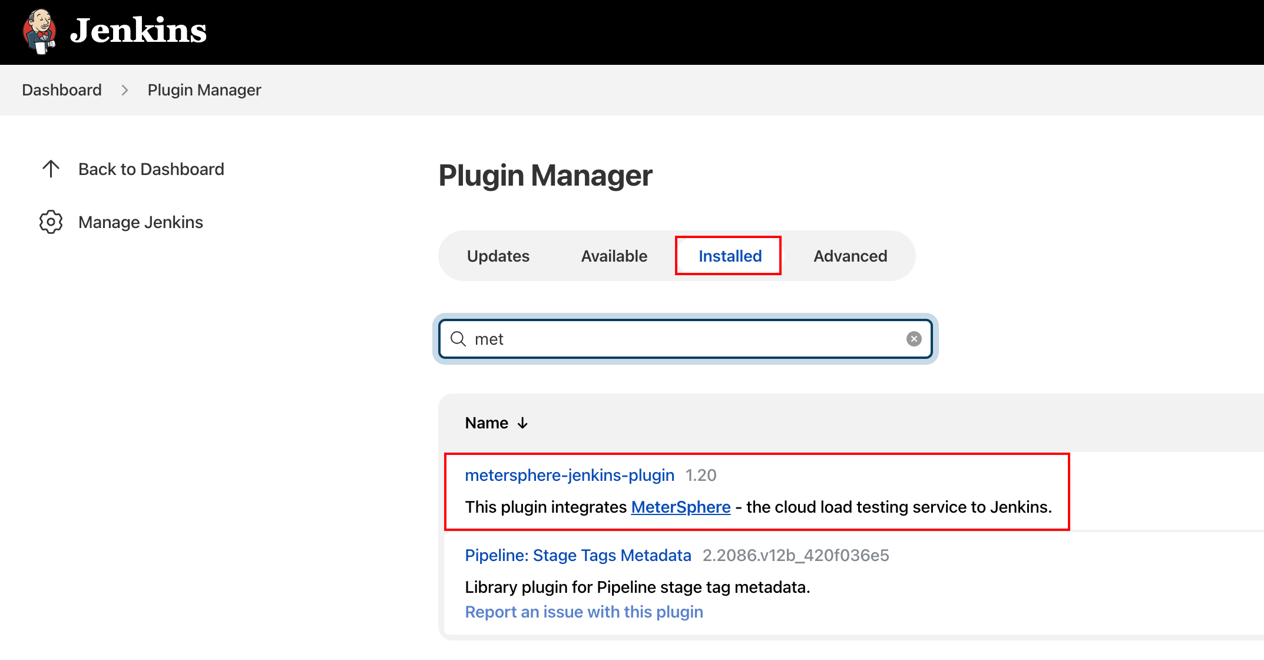Focus the plugin search field containing met
Screen dimensions: 1264x660
tap(686, 339)
